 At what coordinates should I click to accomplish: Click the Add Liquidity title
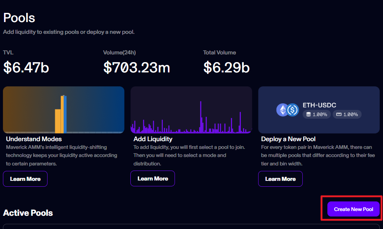click(153, 139)
